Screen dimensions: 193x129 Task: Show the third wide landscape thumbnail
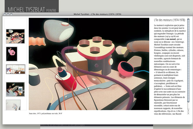pyautogui.click(x=15, y=69)
